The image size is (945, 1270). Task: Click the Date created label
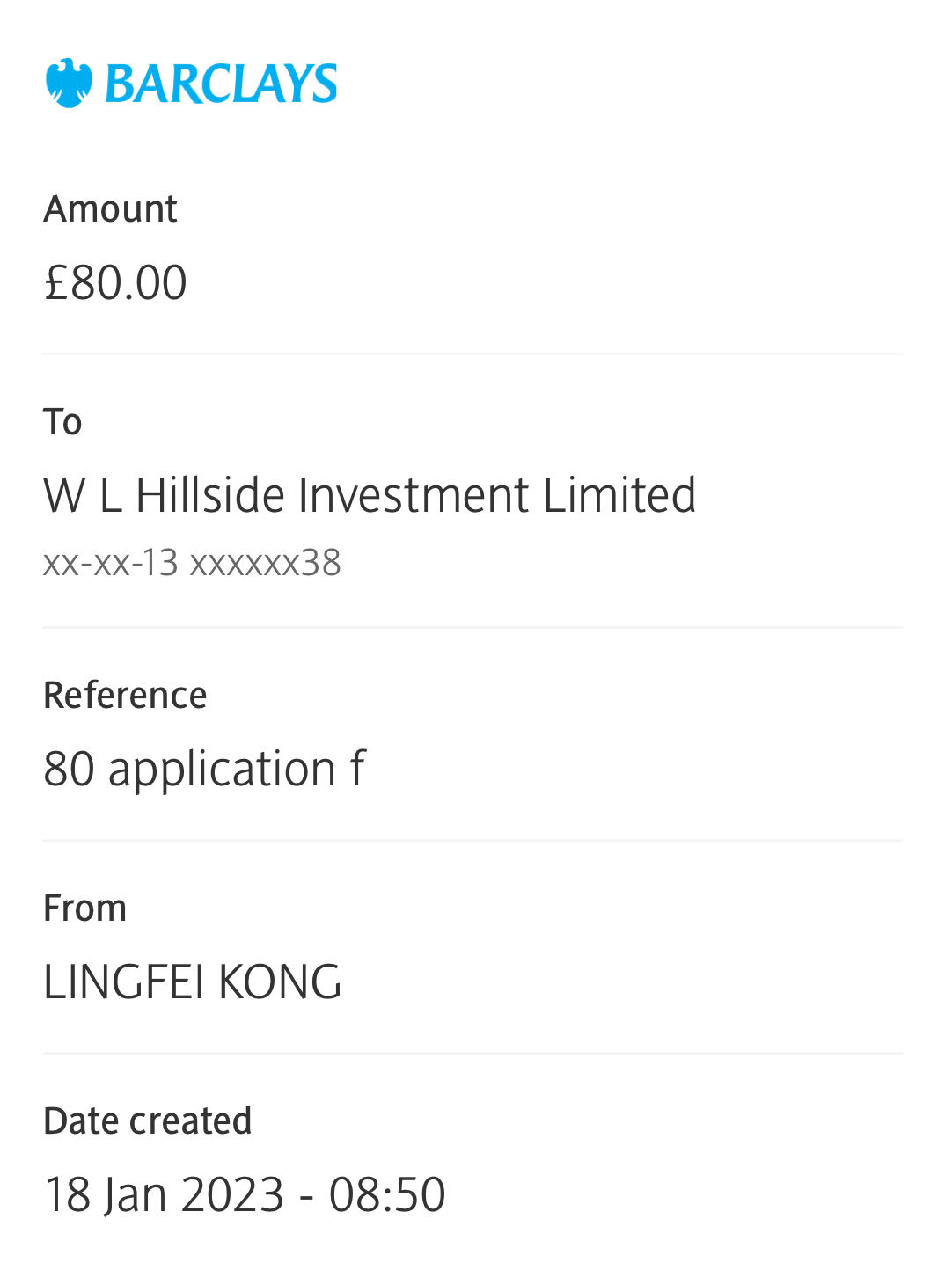point(147,1121)
